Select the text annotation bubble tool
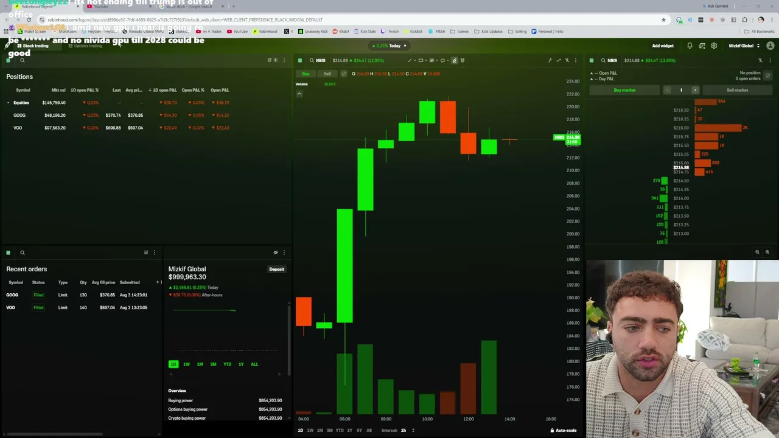Viewport: 779px width, 438px height. point(442,60)
